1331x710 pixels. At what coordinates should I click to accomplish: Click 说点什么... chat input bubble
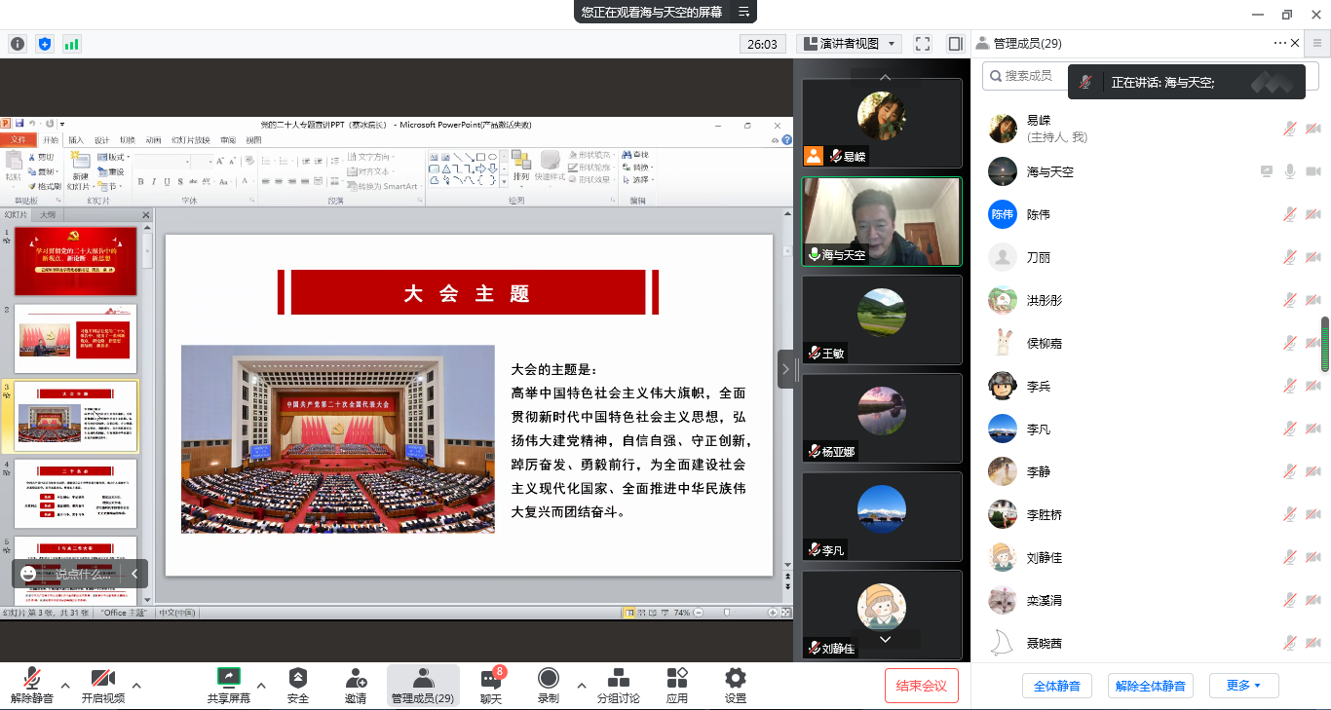pos(83,574)
